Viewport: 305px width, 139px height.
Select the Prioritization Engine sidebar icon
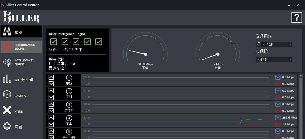7,47
